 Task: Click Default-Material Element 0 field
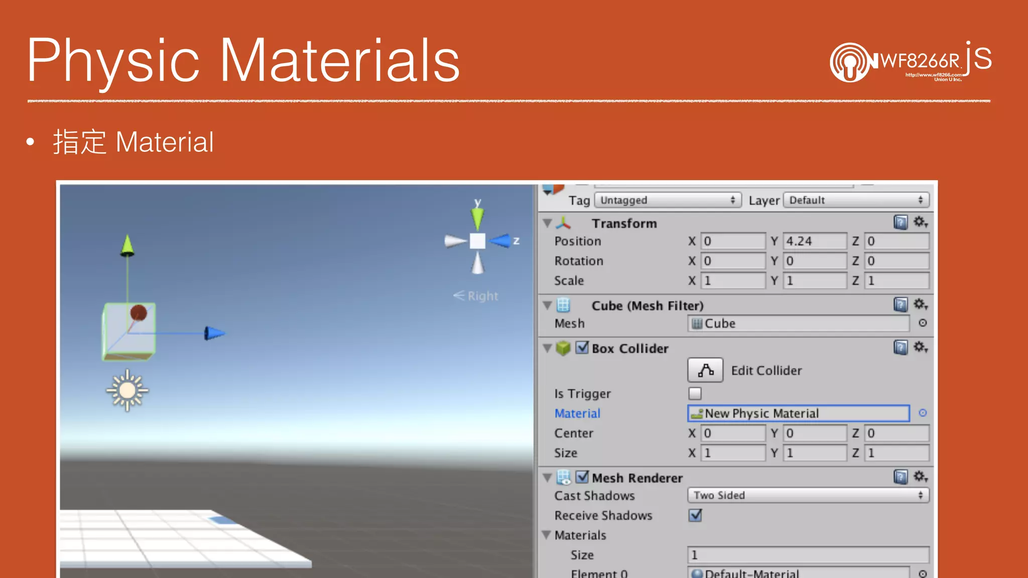point(799,573)
